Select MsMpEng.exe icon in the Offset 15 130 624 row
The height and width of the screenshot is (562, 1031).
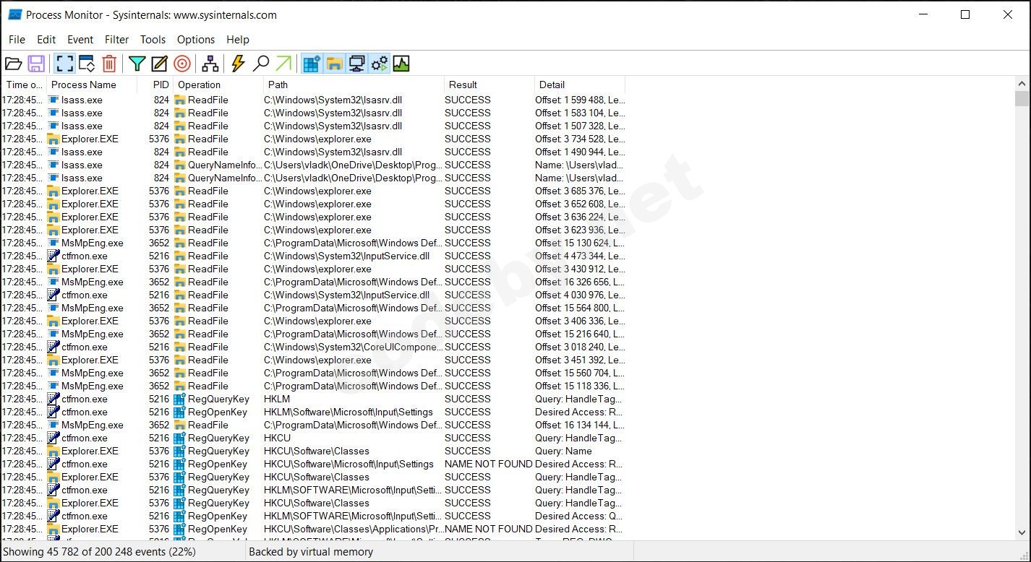point(54,243)
